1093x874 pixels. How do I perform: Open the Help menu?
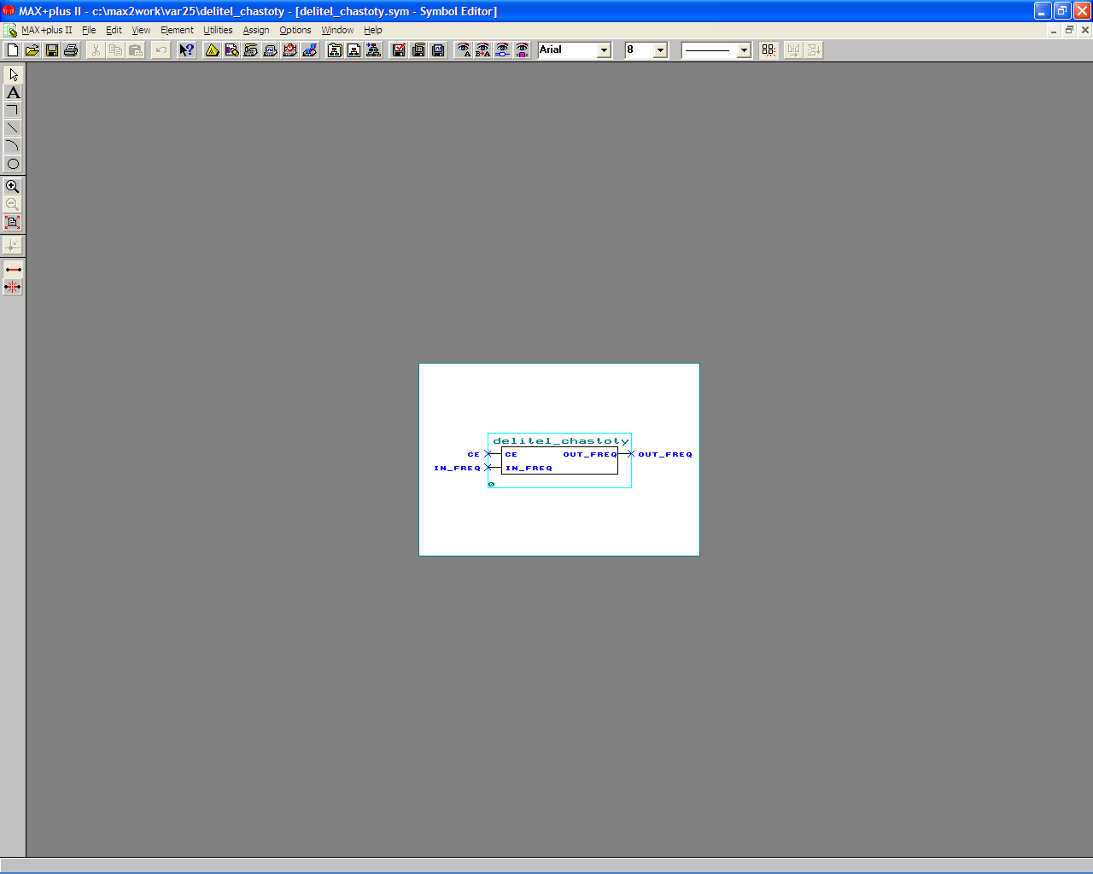pyautogui.click(x=373, y=30)
